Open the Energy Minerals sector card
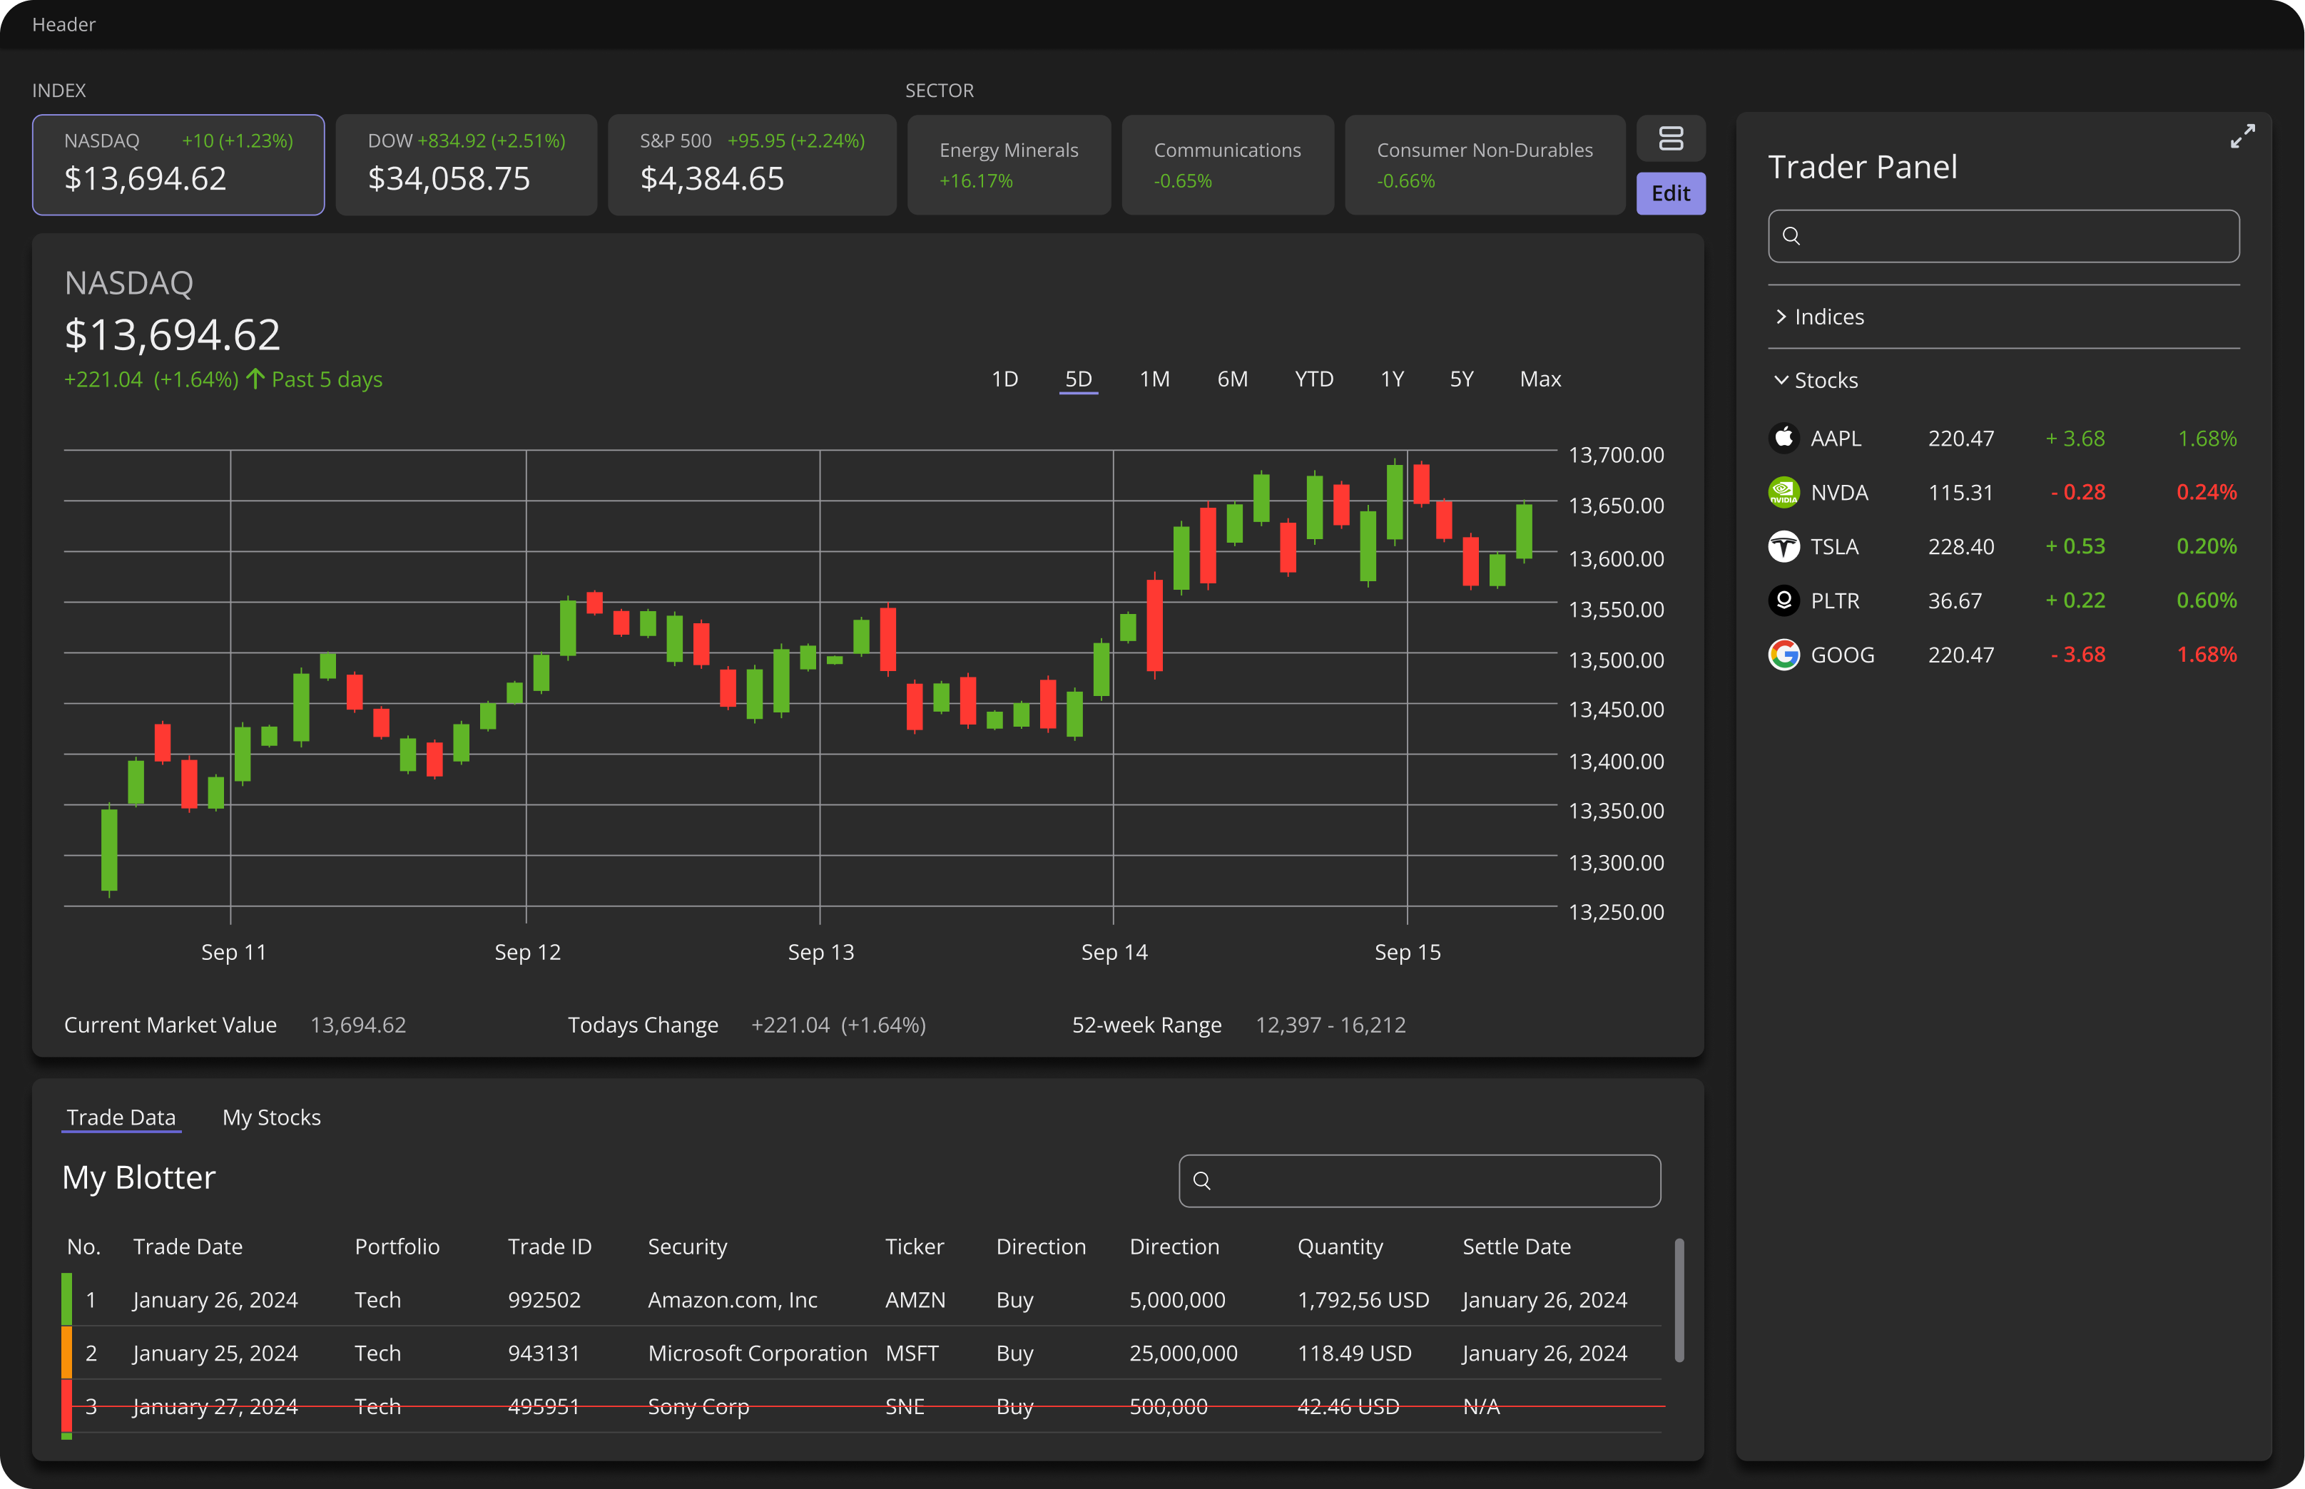Viewport: 2305px width, 1489px height. tap(1009, 164)
